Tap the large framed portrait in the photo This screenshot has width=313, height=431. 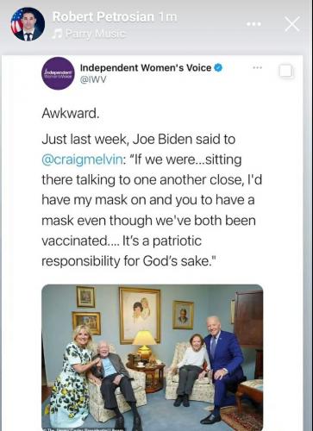(x=140, y=315)
